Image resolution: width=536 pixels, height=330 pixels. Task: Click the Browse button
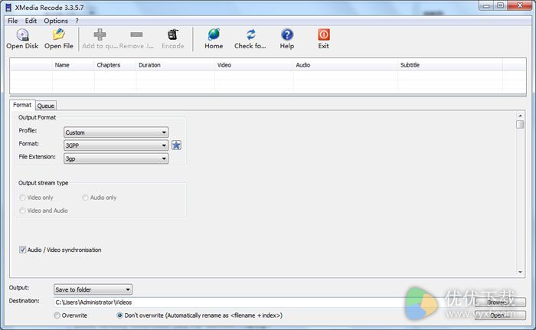(x=500, y=302)
